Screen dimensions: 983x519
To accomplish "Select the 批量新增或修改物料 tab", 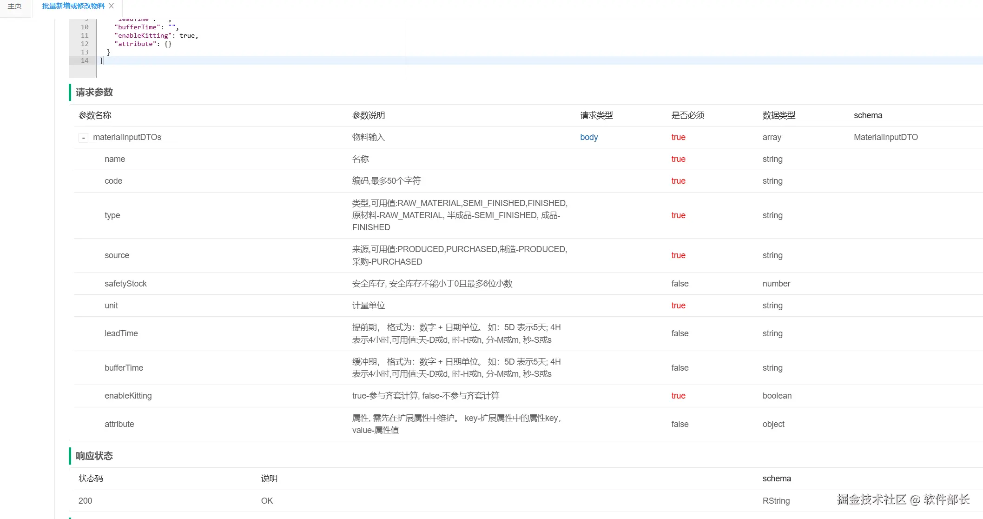I will 73,6.
